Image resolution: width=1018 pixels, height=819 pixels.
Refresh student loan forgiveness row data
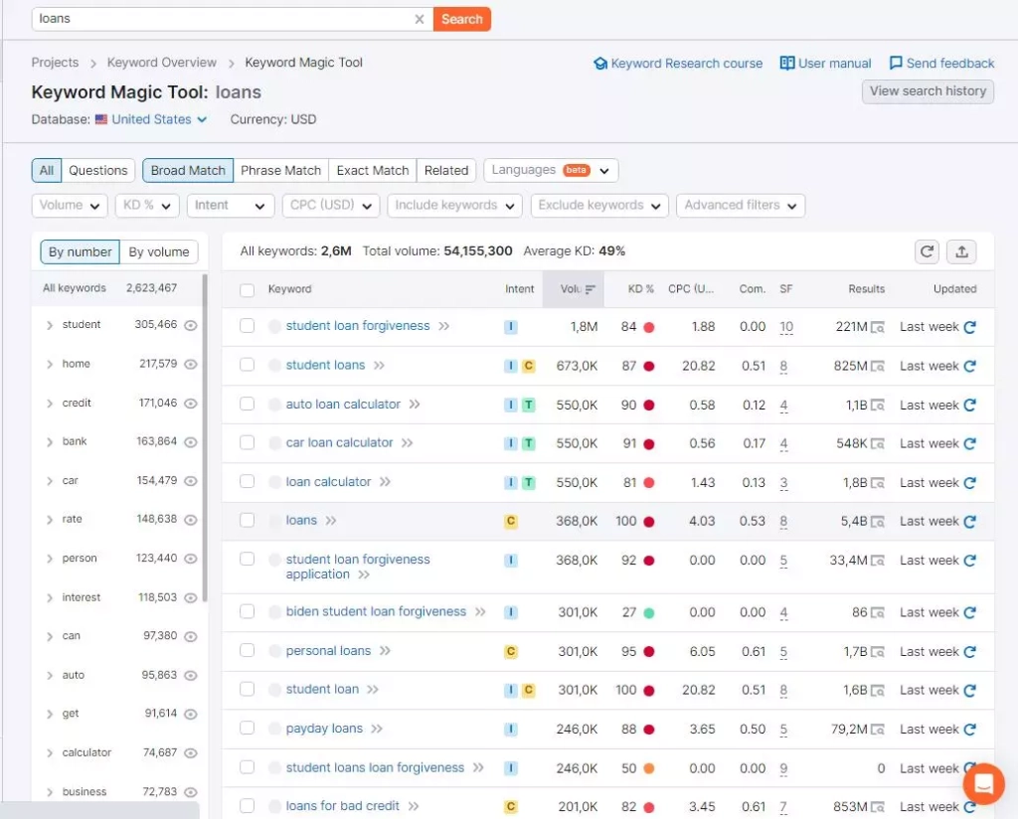pyautogui.click(x=970, y=327)
